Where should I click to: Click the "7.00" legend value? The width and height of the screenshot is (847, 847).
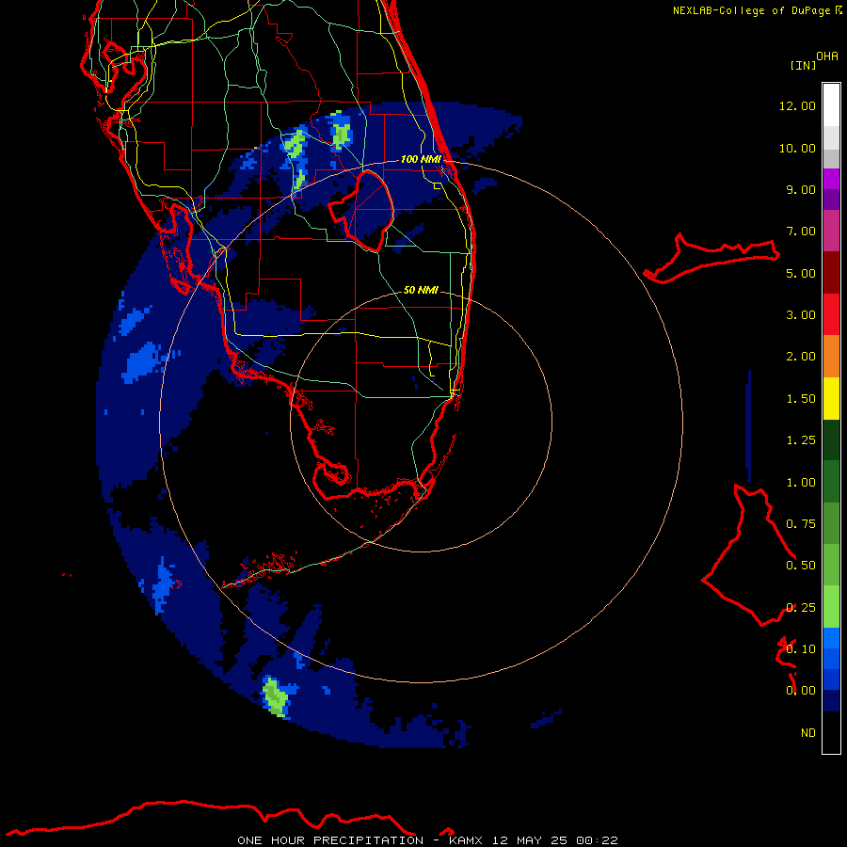point(801,232)
